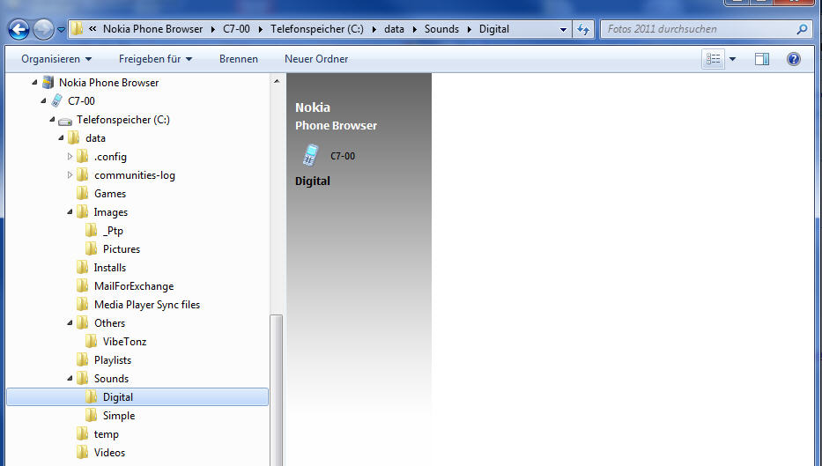The width and height of the screenshot is (822, 466).
Task: Expand the communities-log folder
Action: 70,174
